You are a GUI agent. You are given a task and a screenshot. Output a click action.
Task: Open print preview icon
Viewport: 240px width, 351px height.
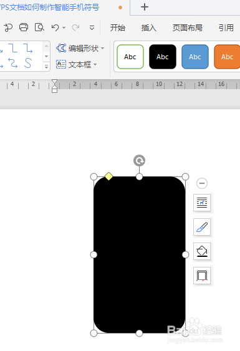click(39, 27)
